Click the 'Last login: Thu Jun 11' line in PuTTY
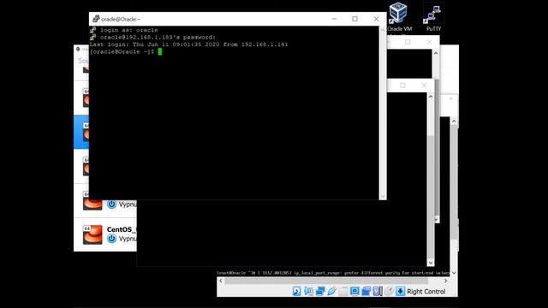Image resolution: width=548 pixels, height=308 pixels. pyautogui.click(x=188, y=44)
